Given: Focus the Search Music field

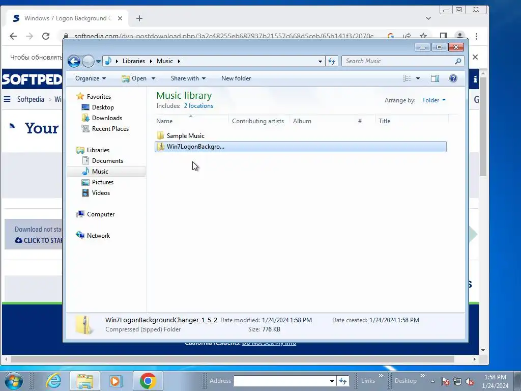Looking at the screenshot, I should click(x=399, y=61).
